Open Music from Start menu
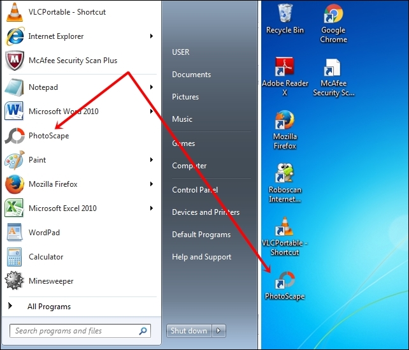The image size is (409, 350). click(182, 119)
